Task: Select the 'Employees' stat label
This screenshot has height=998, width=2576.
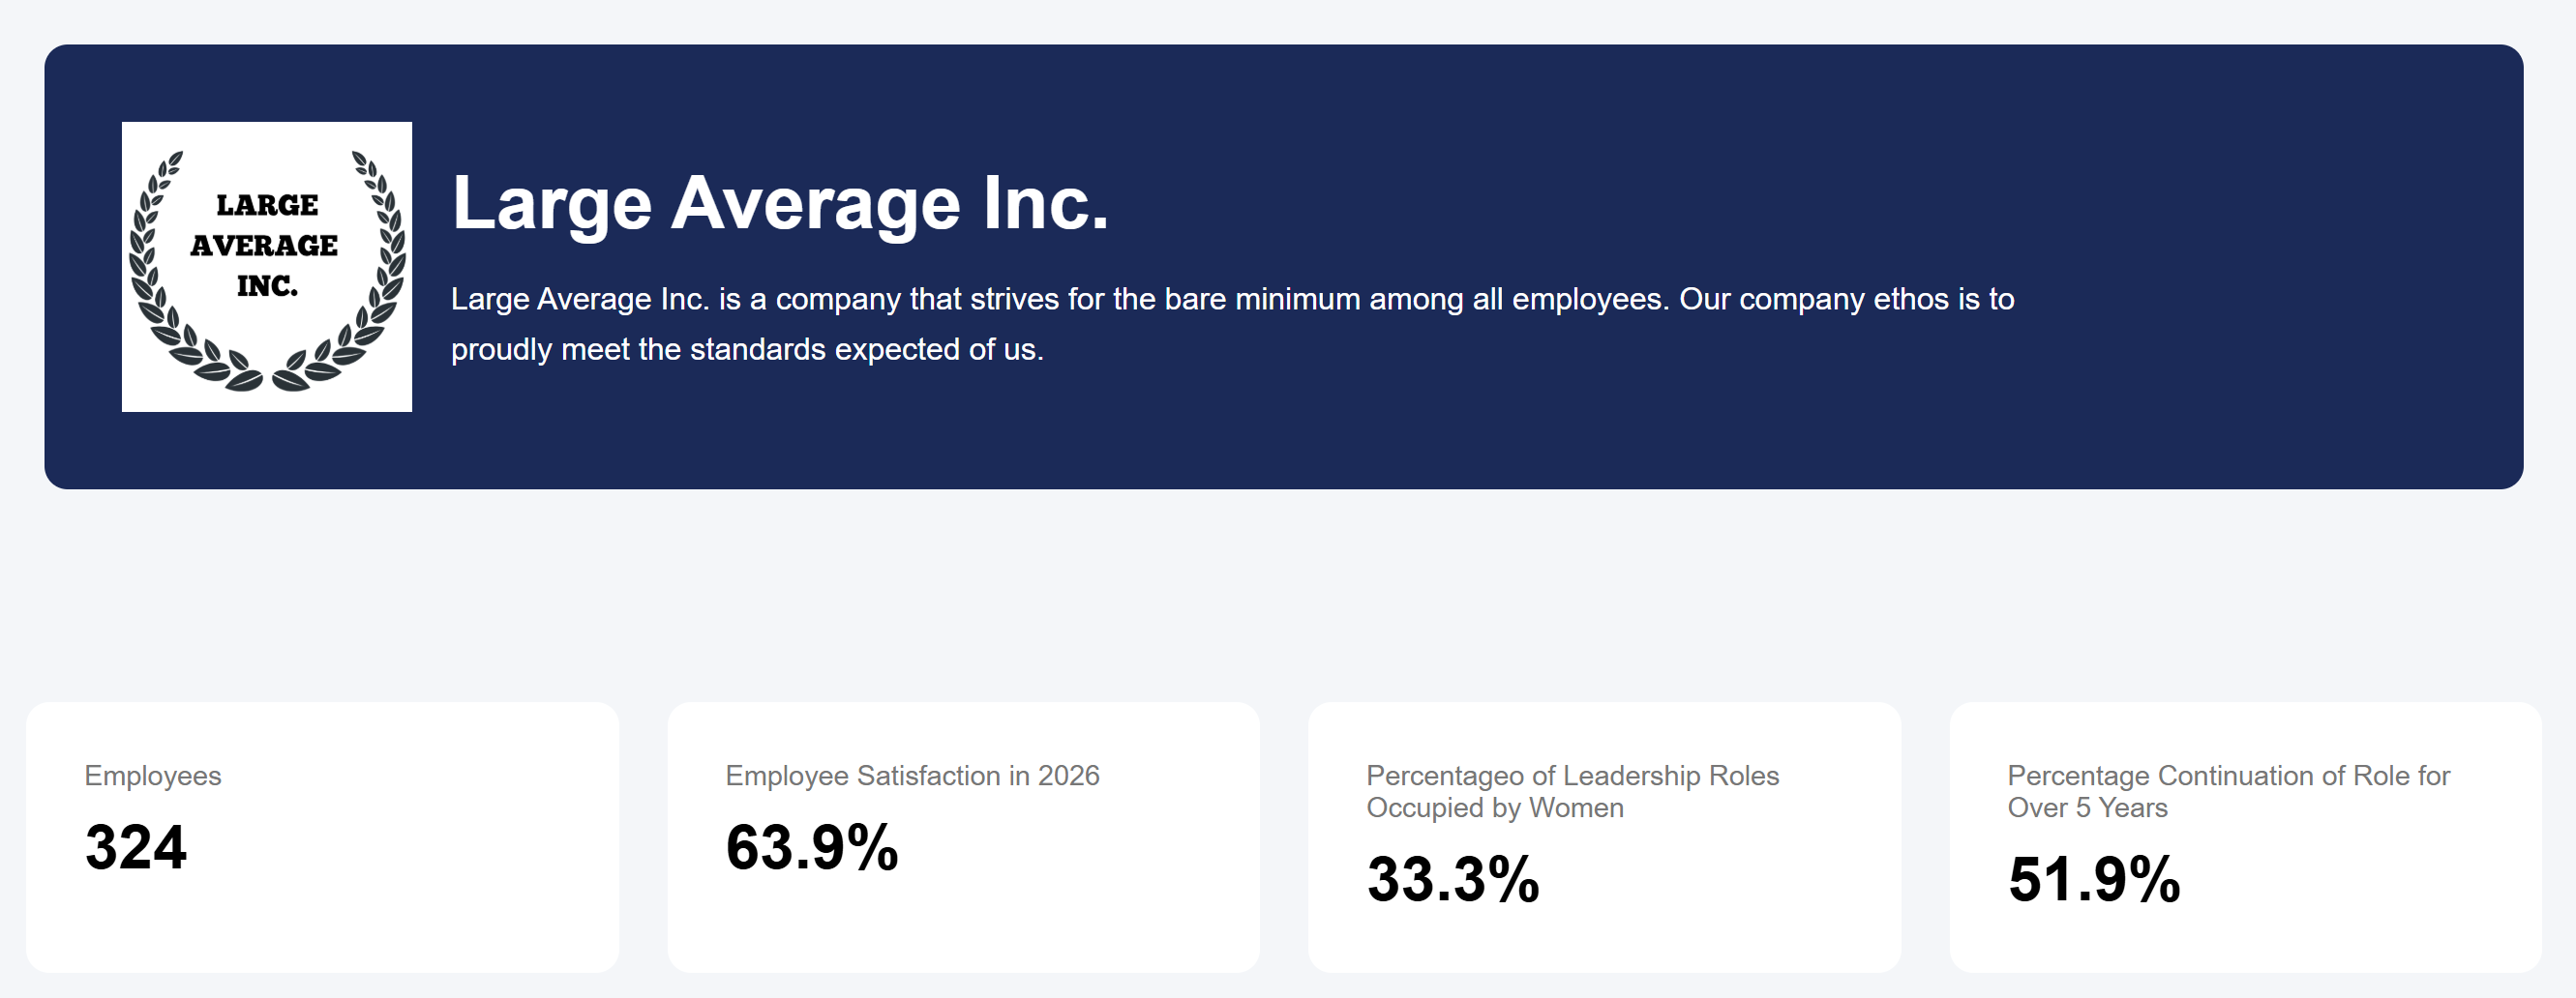Action: tap(153, 776)
